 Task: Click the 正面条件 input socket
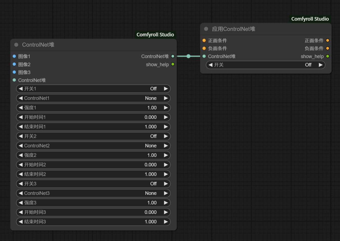(x=204, y=40)
